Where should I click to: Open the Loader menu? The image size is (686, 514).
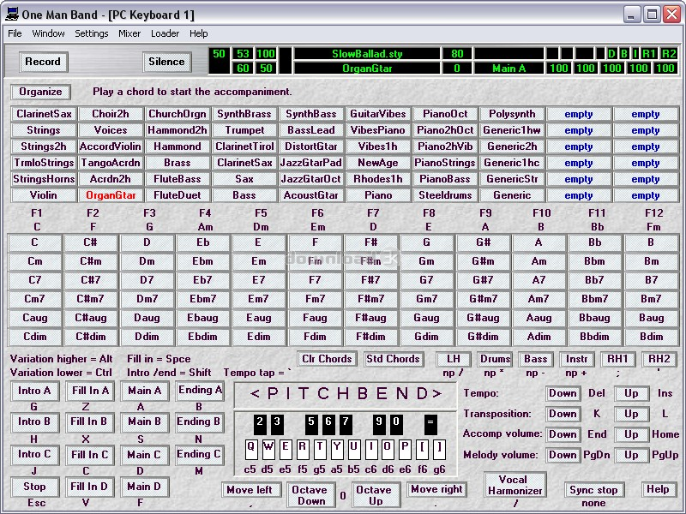tap(165, 33)
